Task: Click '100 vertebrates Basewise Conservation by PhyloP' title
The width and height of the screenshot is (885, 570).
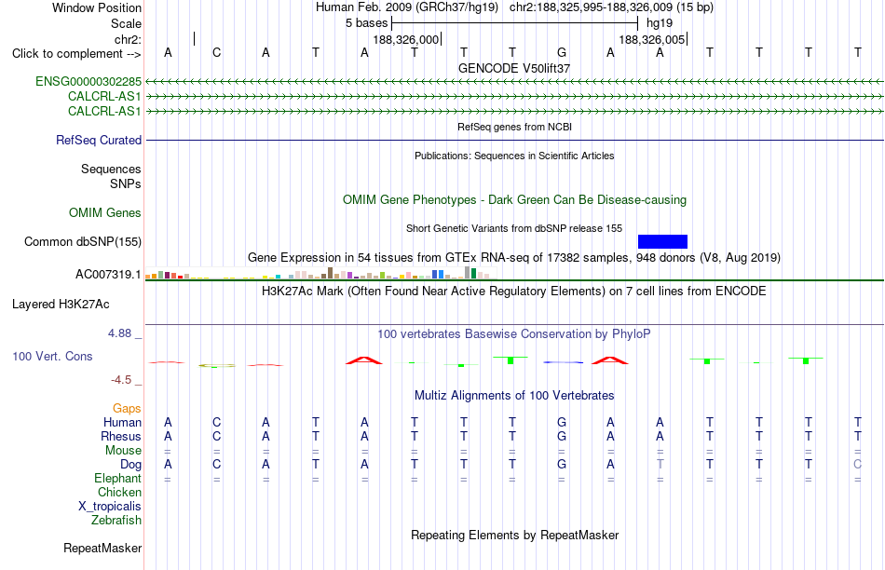Action: pos(514,334)
